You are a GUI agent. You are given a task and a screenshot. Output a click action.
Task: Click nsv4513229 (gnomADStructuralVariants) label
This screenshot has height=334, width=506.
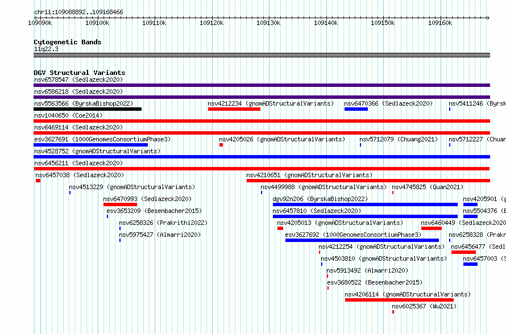coord(132,187)
